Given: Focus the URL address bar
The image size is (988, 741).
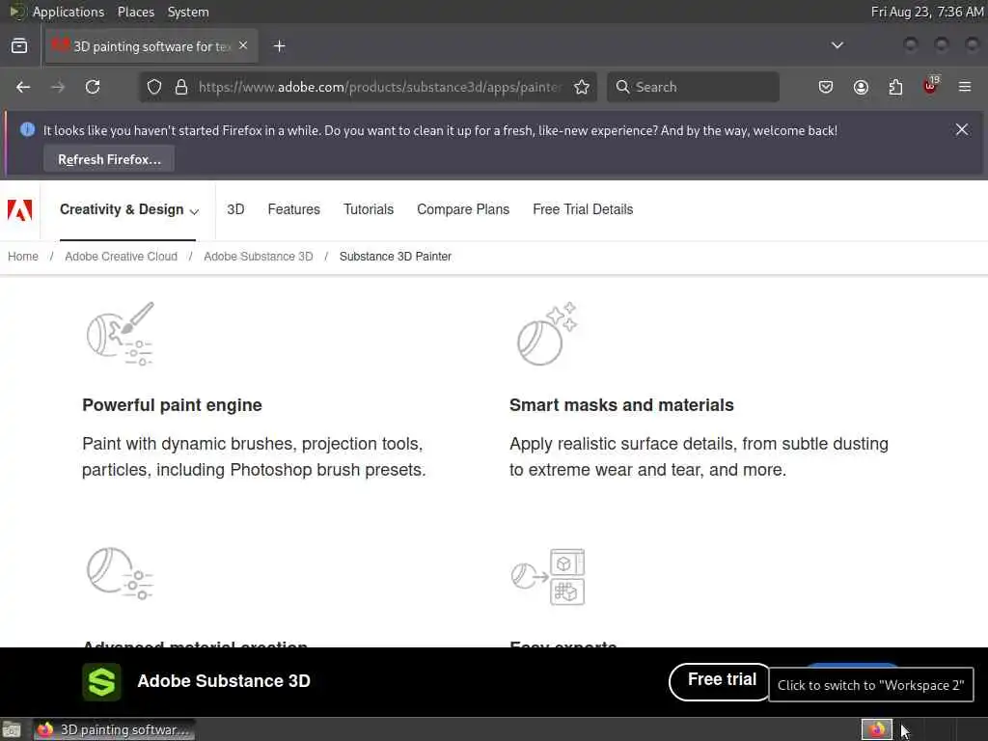Looking at the screenshot, I should tap(378, 87).
